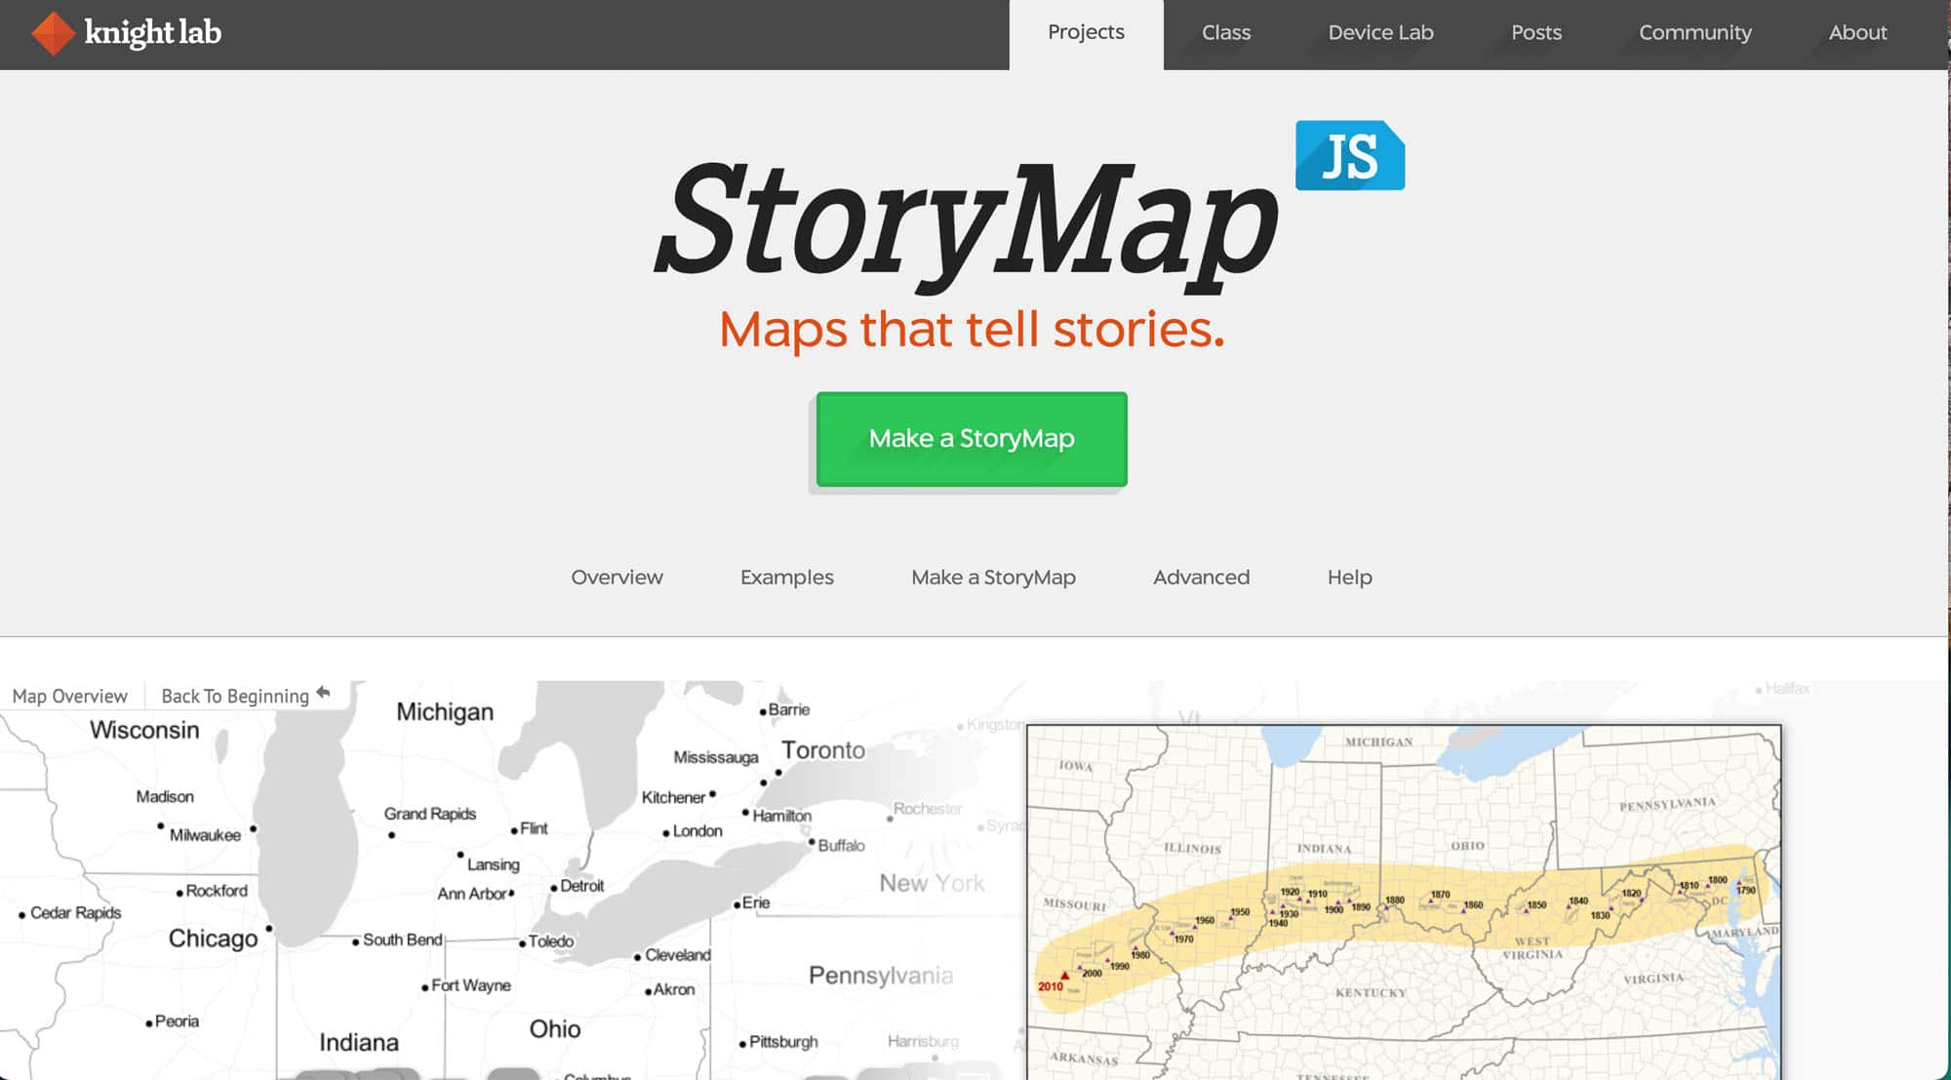Click the StoryMap title logo
Screen dimensions: 1951x1080
(x=966, y=223)
